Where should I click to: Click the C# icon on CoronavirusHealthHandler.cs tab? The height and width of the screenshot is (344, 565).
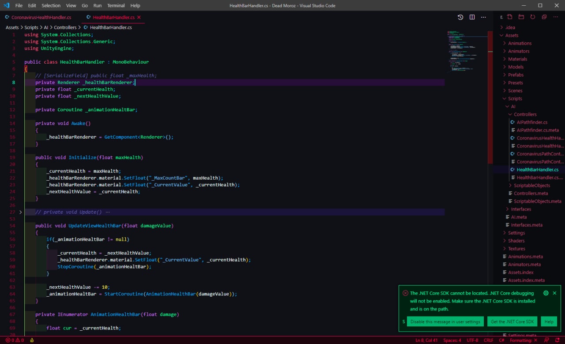click(8, 17)
